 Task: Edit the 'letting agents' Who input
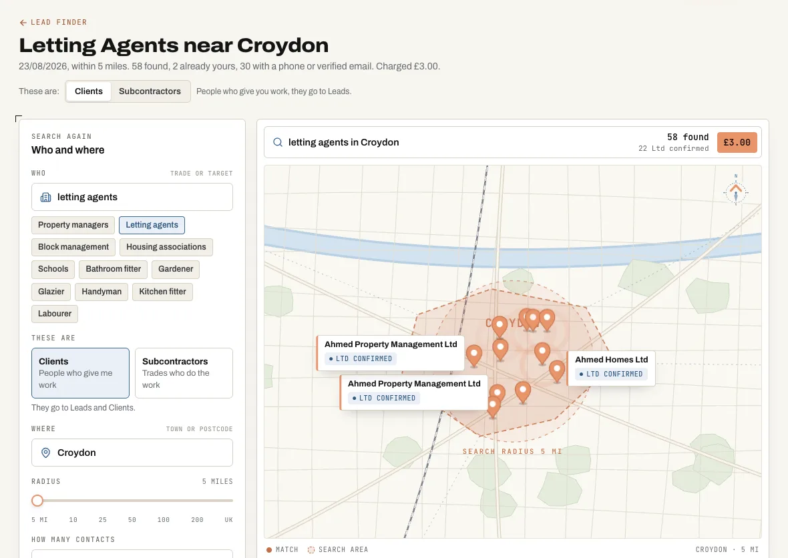[132, 197]
